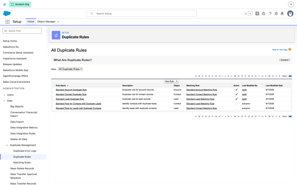Open Standard Account Duplicate Rule
297x185 pixels.
coord(71,90)
